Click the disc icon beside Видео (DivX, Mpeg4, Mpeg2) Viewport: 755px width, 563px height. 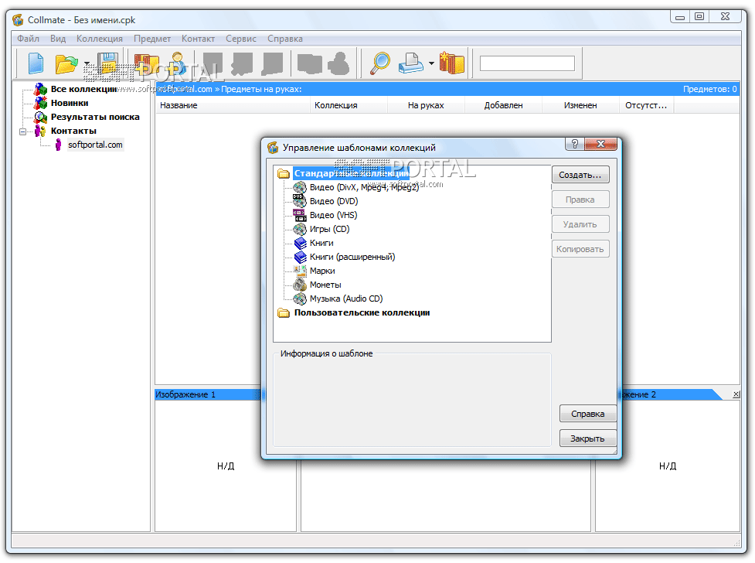point(300,187)
